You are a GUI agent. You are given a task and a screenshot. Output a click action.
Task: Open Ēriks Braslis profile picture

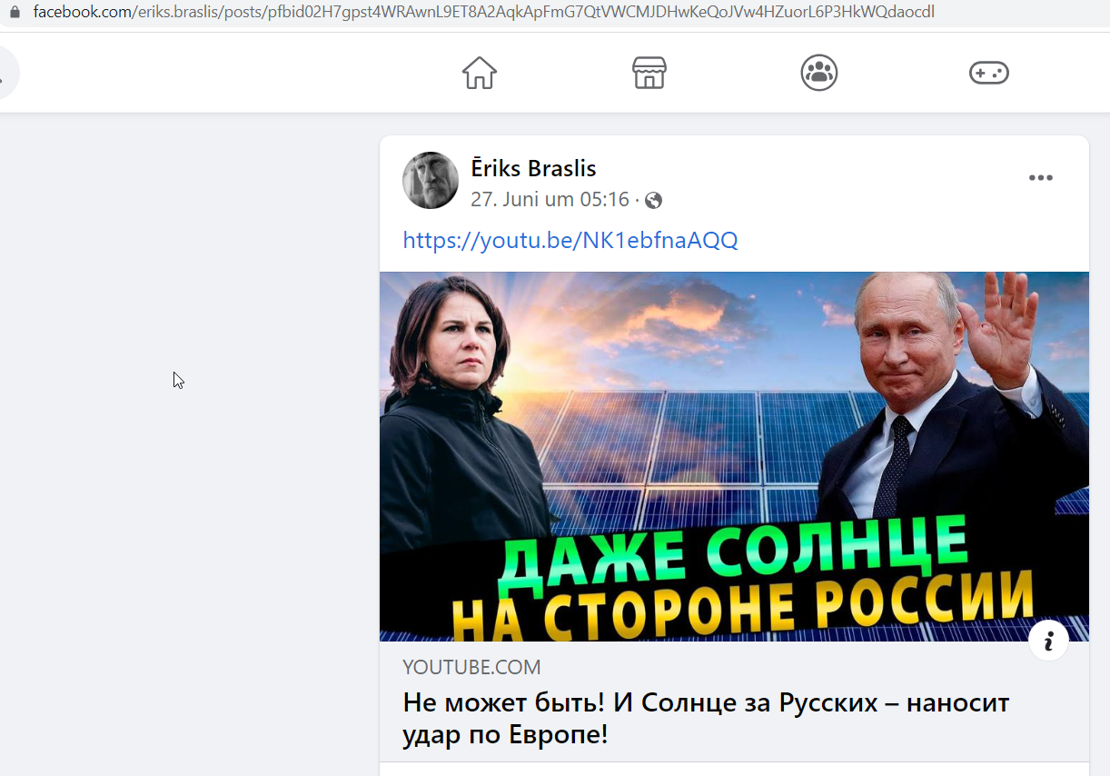pyautogui.click(x=431, y=180)
